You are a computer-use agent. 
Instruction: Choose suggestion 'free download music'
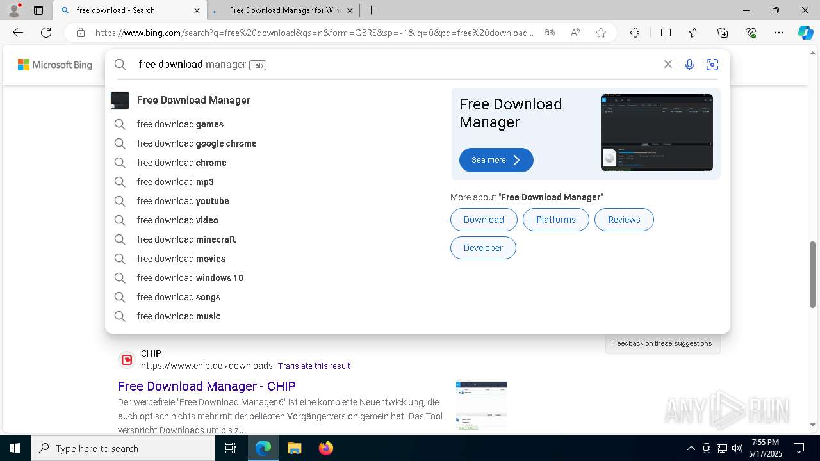pos(178,316)
